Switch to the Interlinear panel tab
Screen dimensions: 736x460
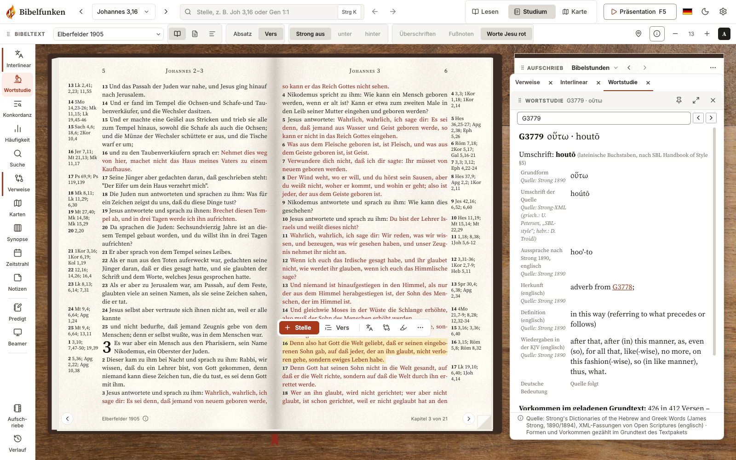[574, 82]
